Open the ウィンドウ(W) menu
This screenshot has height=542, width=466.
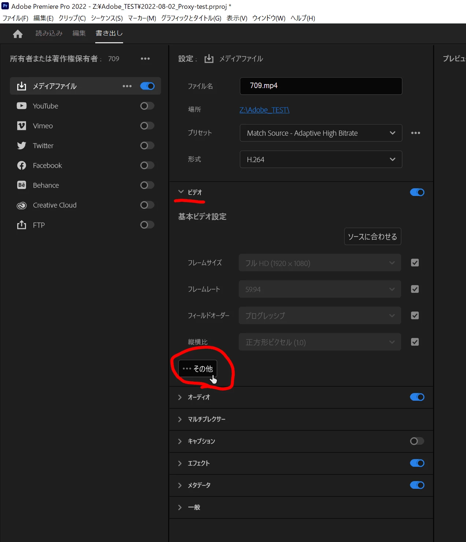(x=269, y=18)
